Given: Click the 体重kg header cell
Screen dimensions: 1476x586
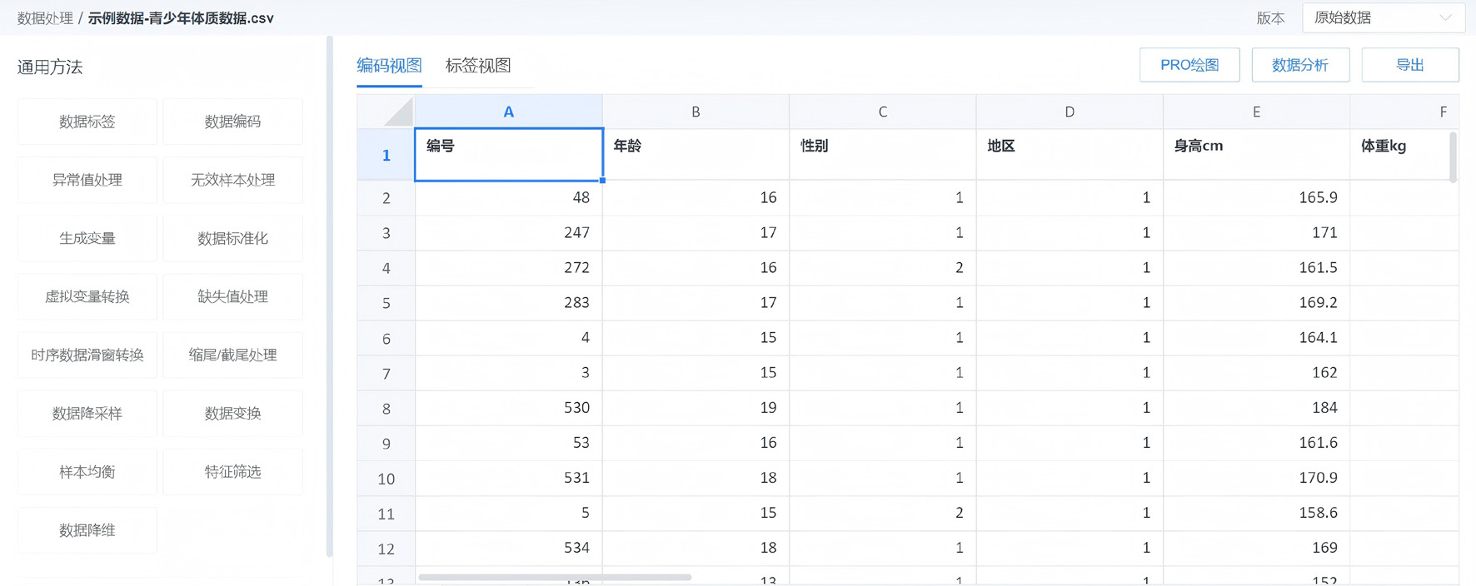Looking at the screenshot, I should click(1404, 154).
